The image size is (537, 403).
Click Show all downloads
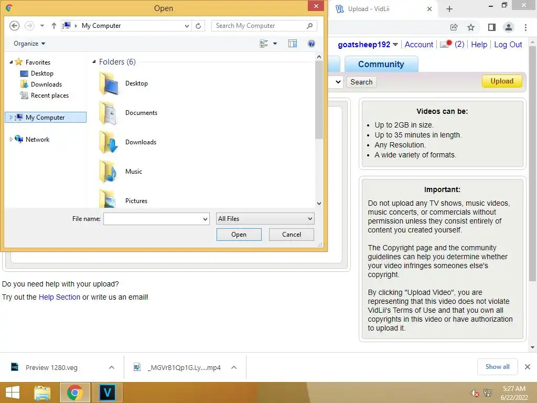coord(497,367)
